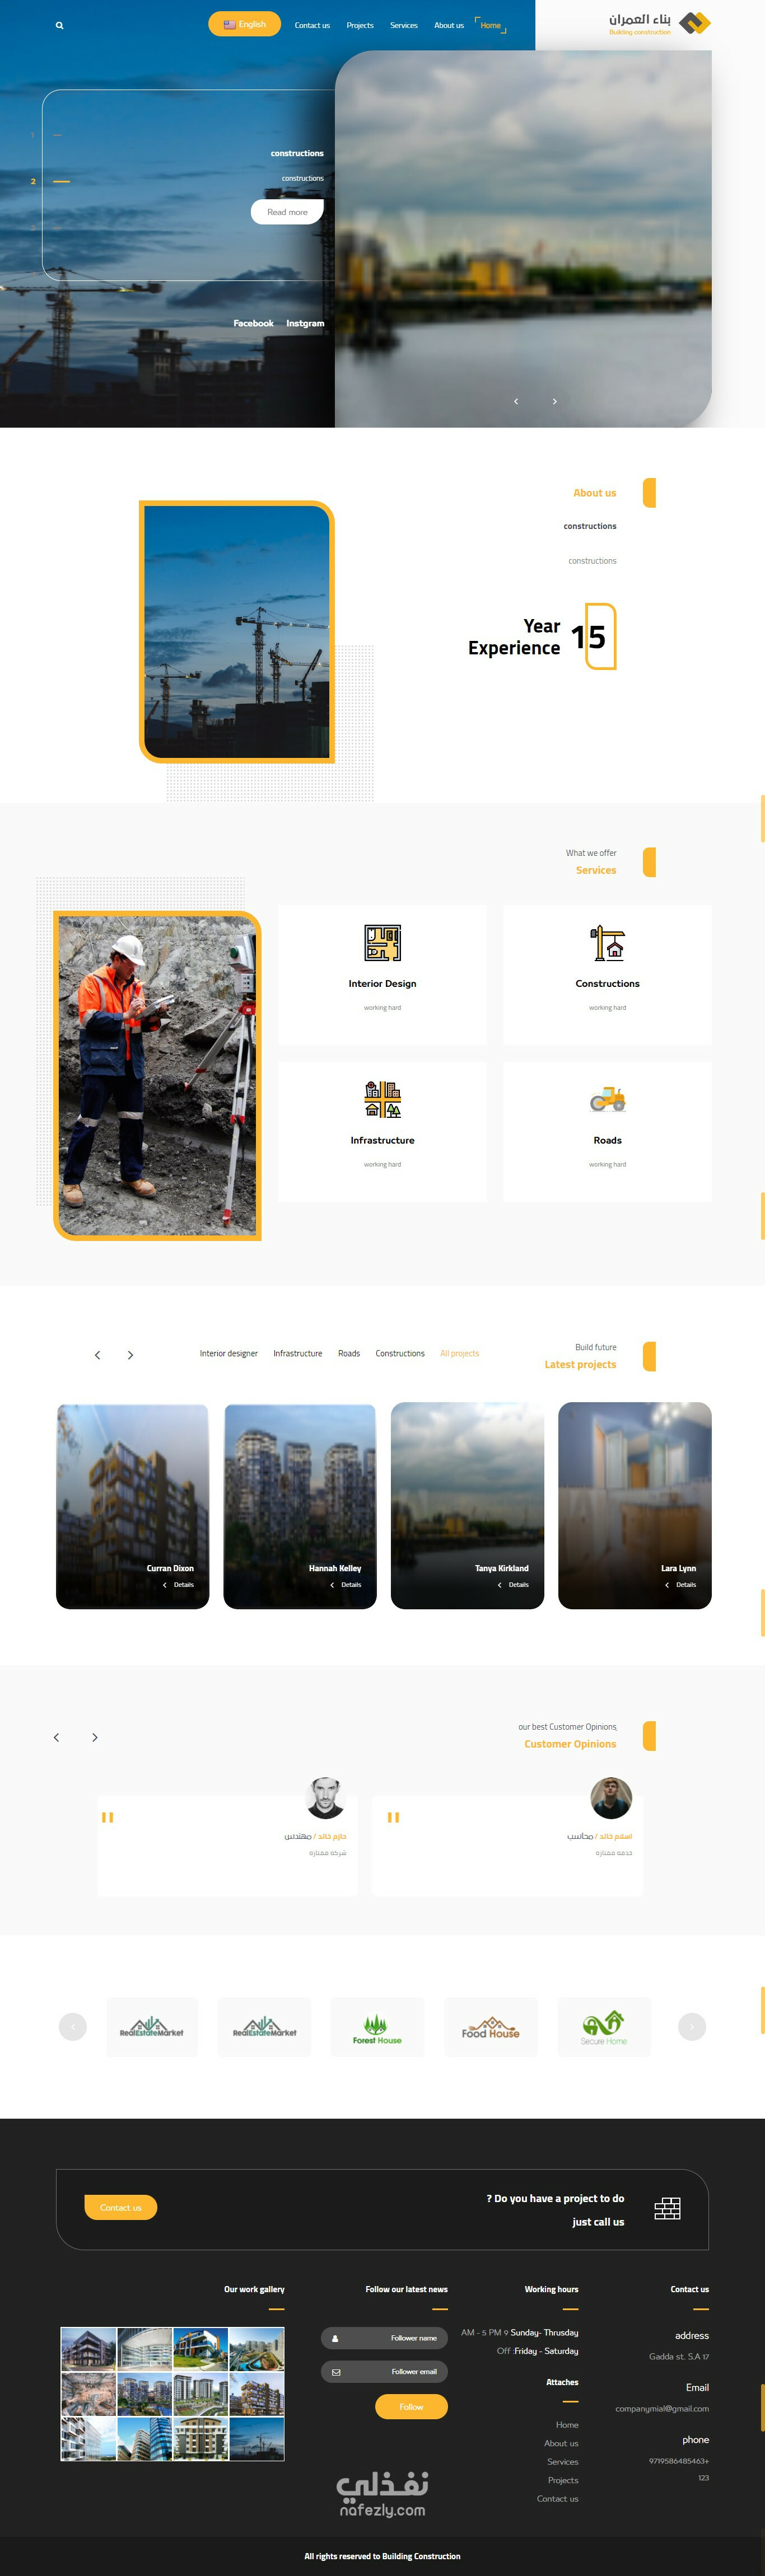The height and width of the screenshot is (2576, 765).
Task: Open Details for Tanya Kirkland project
Action: click(513, 1584)
